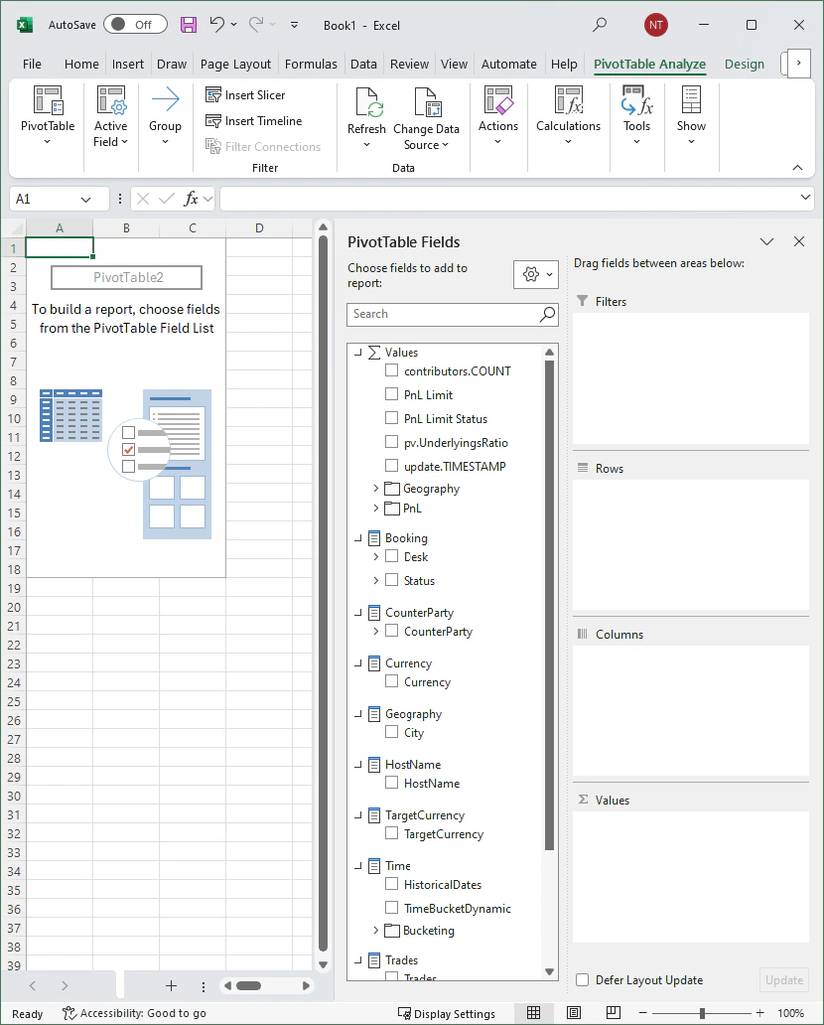Open the Calculations ribbon button

(569, 116)
